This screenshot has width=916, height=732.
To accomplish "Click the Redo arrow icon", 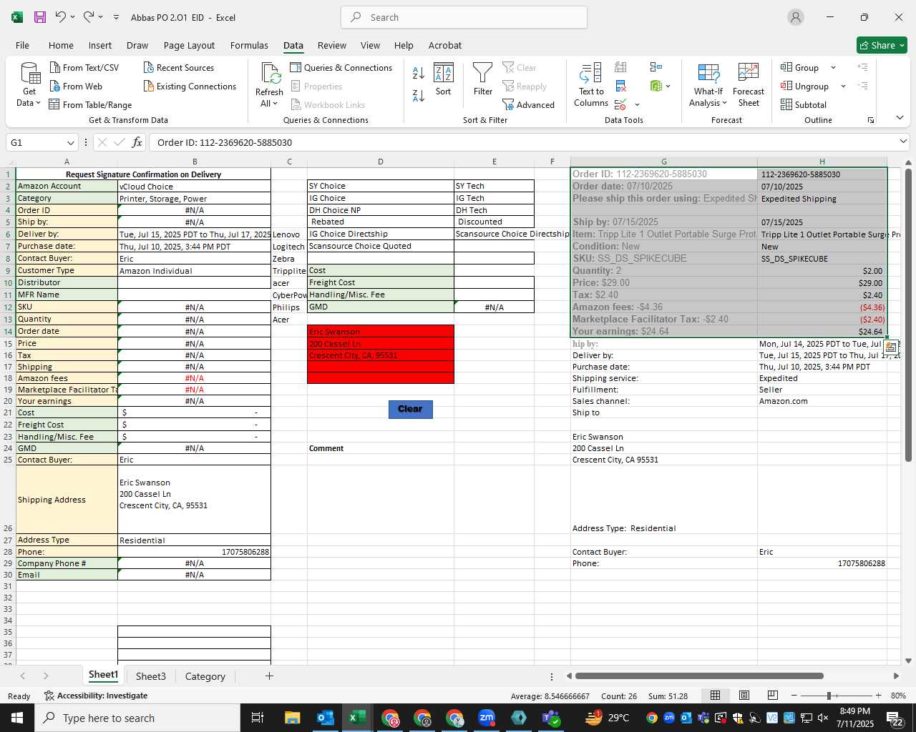I will (x=89, y=17).
